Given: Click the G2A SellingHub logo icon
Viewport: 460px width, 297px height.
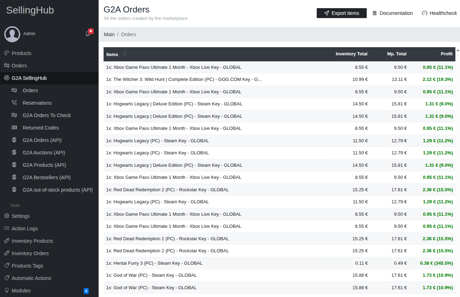Looking at the screenshot, I should [6, 78].
